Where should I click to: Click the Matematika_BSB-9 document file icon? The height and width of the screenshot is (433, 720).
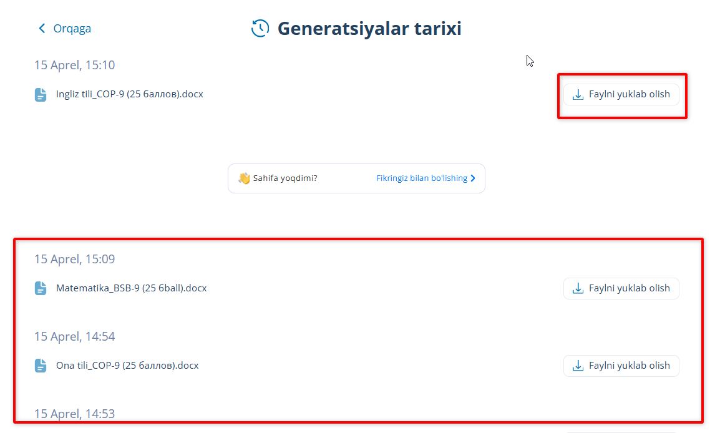(41, 289)
